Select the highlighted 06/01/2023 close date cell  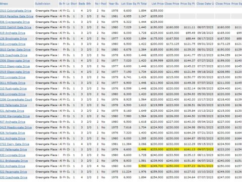click(205, 166)
